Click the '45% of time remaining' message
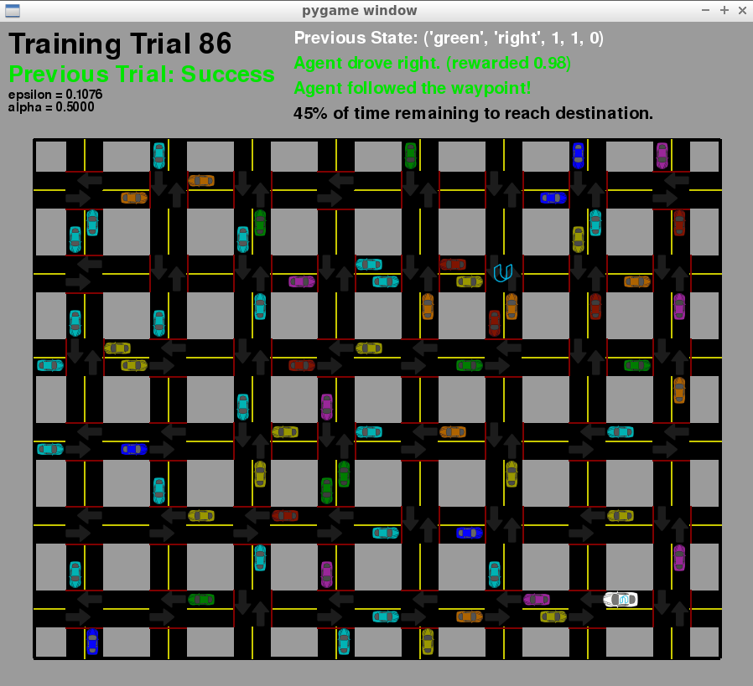Image resolution: width=753 pixels, height=686 pixels. coord(473,113)
